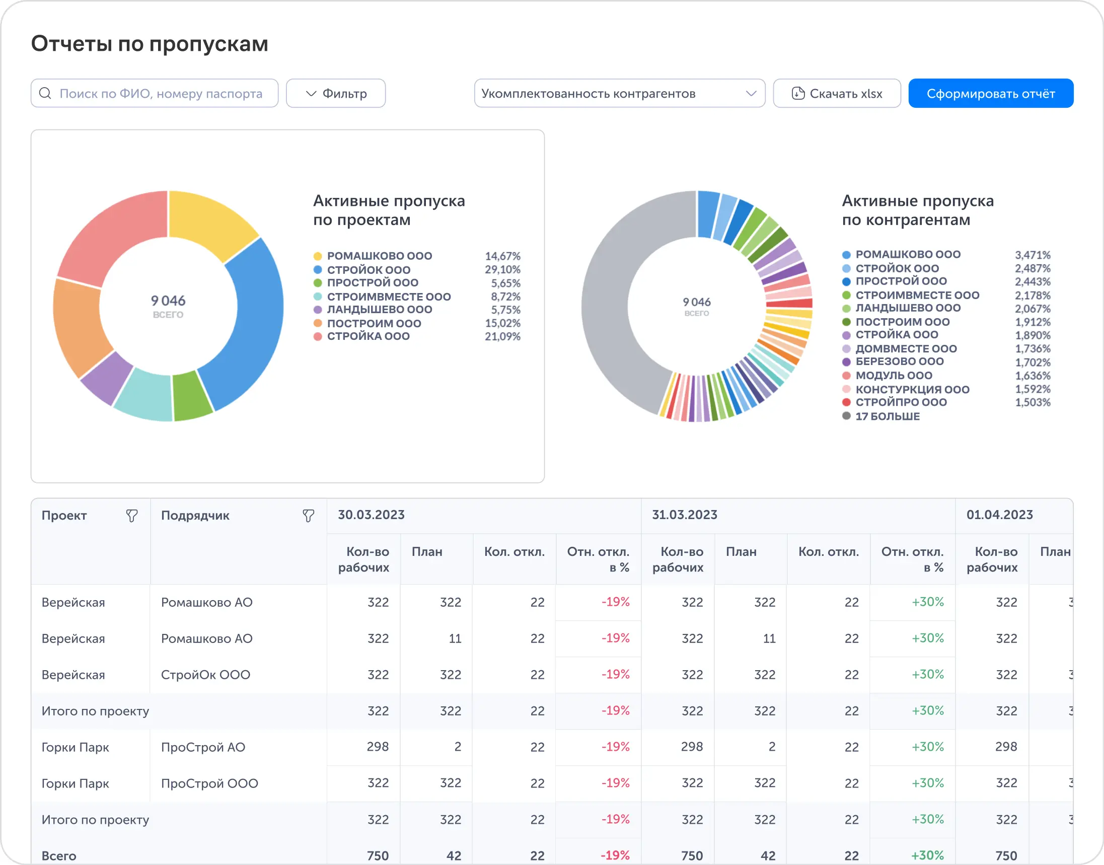Click the search magnifier icon
This screenshot has width=1104, height=865.
(45, 93)
